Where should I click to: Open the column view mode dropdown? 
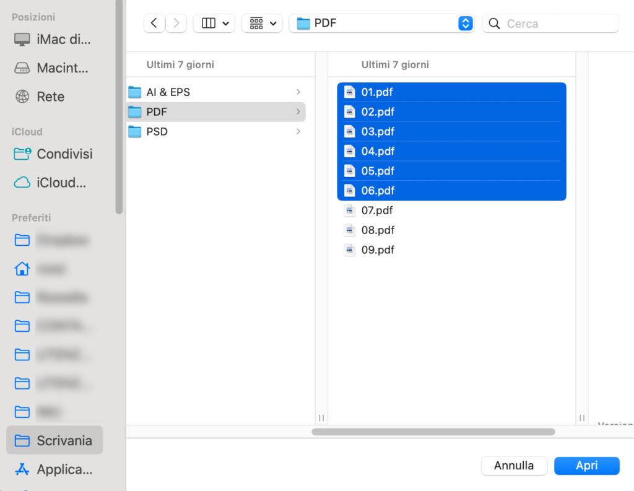pyautogui.click(x=214, y=23)
